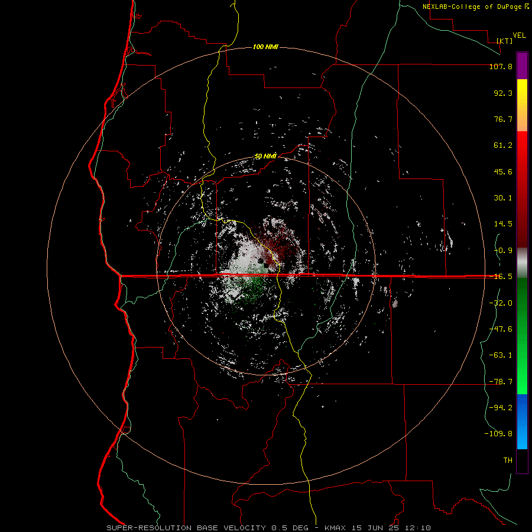Click the 76.7 velocity scale value
Screen dimensions: 532x532
pos(503,119)
